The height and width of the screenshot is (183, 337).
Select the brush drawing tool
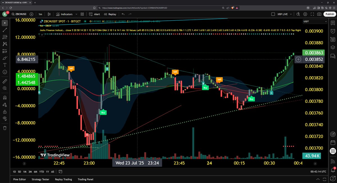coord(5,58)
